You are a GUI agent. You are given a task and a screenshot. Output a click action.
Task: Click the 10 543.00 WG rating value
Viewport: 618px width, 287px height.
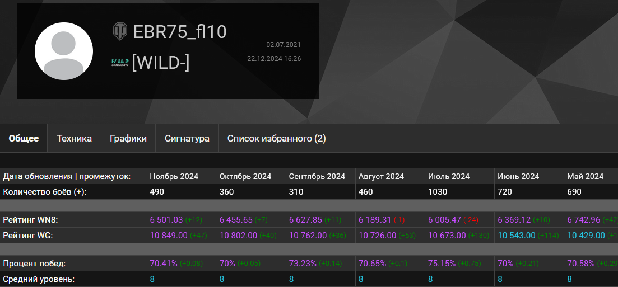[517, 236]
